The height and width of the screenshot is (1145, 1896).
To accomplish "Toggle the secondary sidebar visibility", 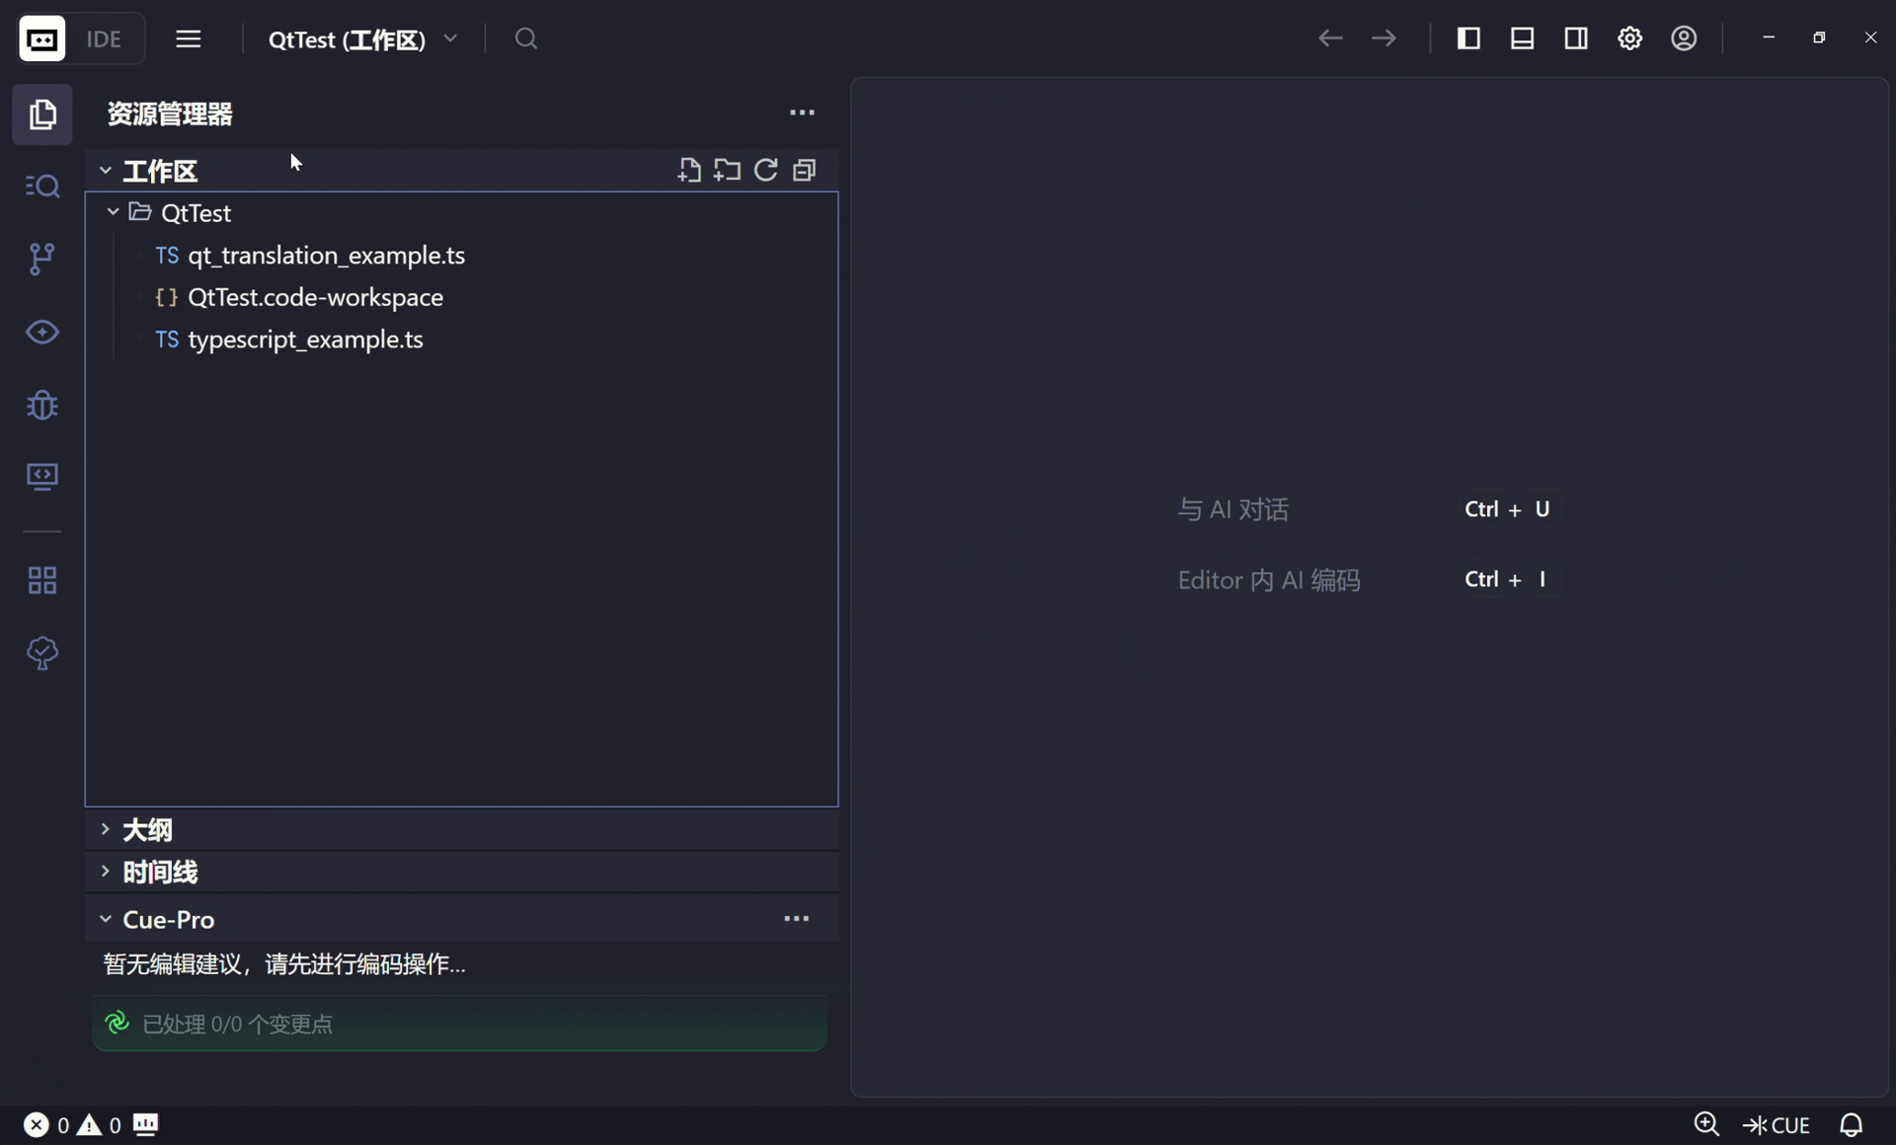I will [x=1576, y=38].
